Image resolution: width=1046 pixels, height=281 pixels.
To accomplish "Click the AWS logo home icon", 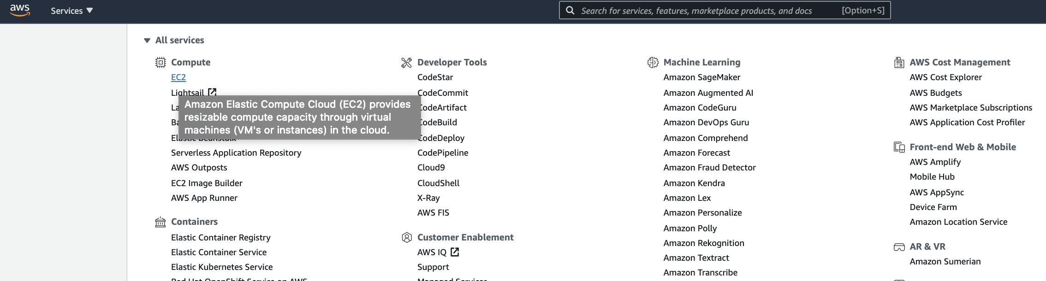I will pyautogui.click(x=20, y=10).
